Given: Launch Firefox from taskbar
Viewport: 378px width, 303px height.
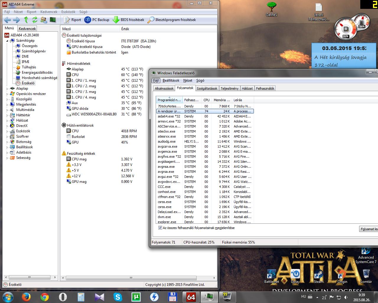Looking at the screenshot, I should [26, 297].
